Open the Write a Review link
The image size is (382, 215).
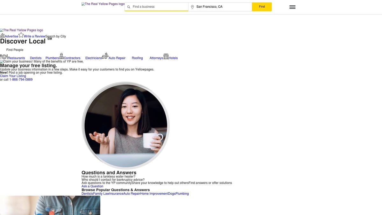(34, 36)
